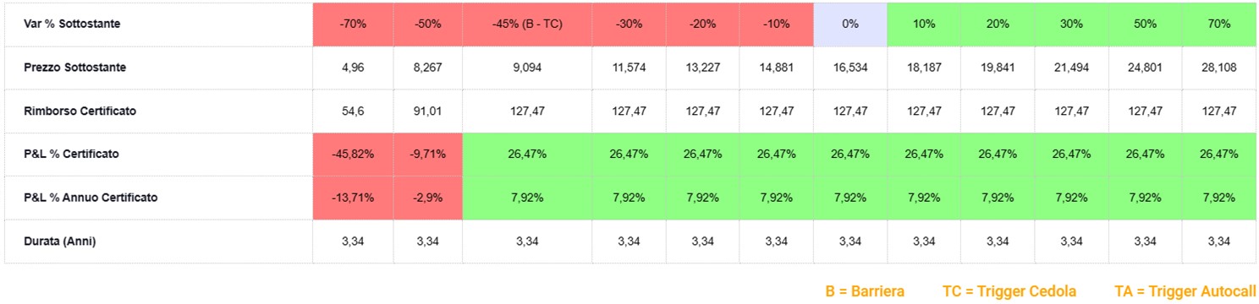Click the -9,71% loss cell
The image size is (1259, 304).
pyautogui.click(x=428, y=155)
